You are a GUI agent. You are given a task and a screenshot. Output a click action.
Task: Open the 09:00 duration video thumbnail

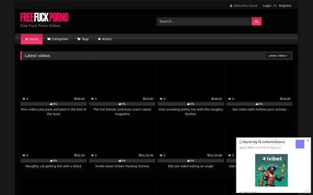tap(53, 83)
